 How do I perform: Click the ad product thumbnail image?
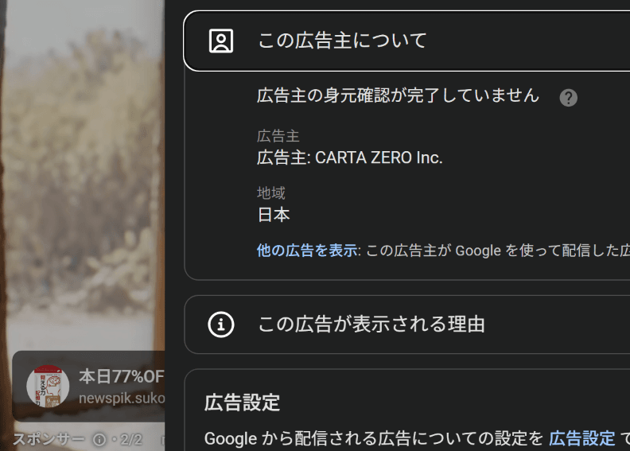[48, 386]
